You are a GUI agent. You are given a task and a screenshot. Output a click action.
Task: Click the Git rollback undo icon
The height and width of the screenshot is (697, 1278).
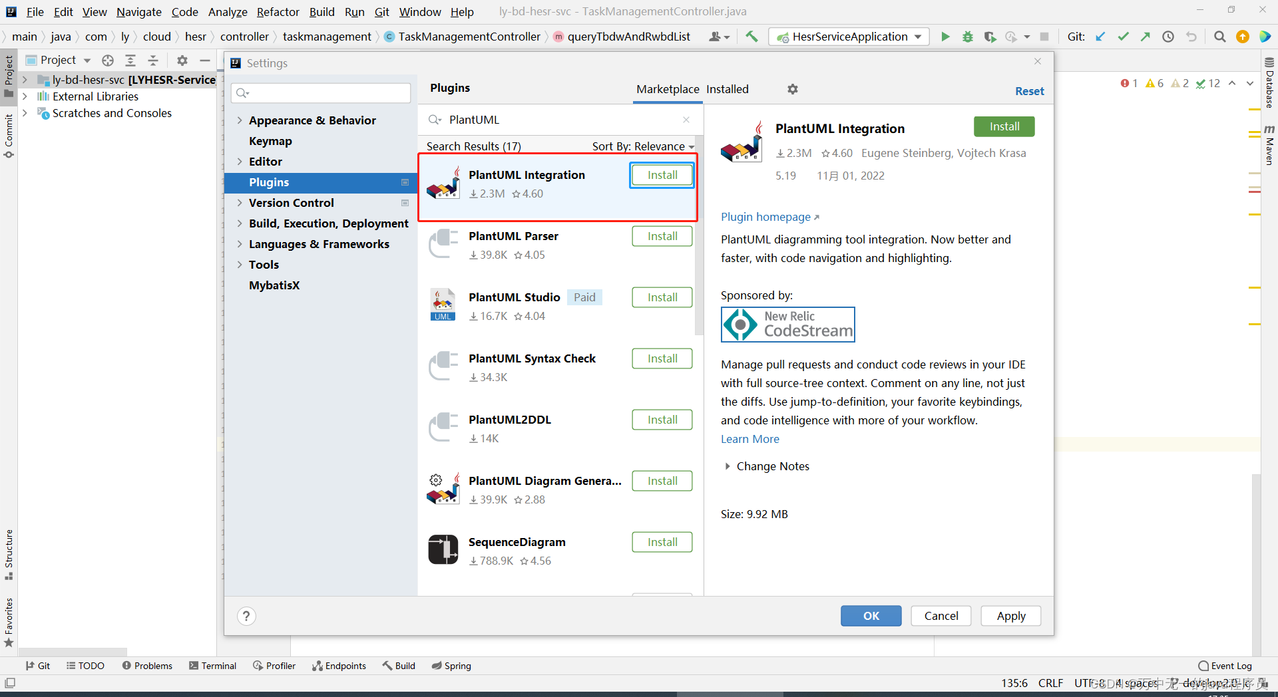(1191, 37)
